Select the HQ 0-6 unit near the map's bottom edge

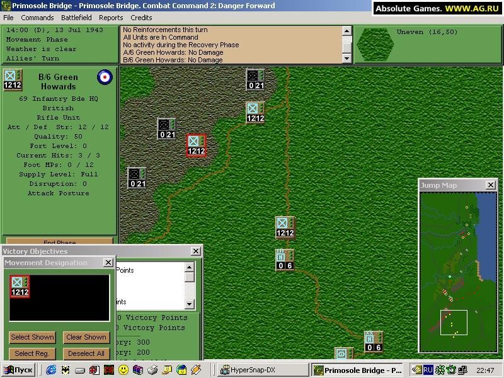(374, 341)
